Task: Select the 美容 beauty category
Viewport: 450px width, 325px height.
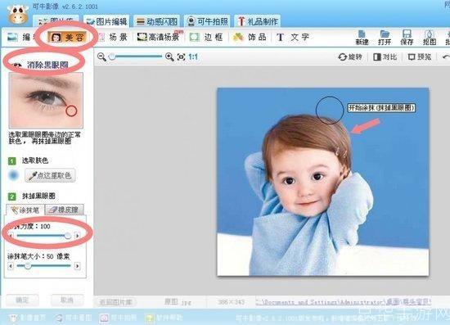Action: pyautogui.click(x=67, y=37)
